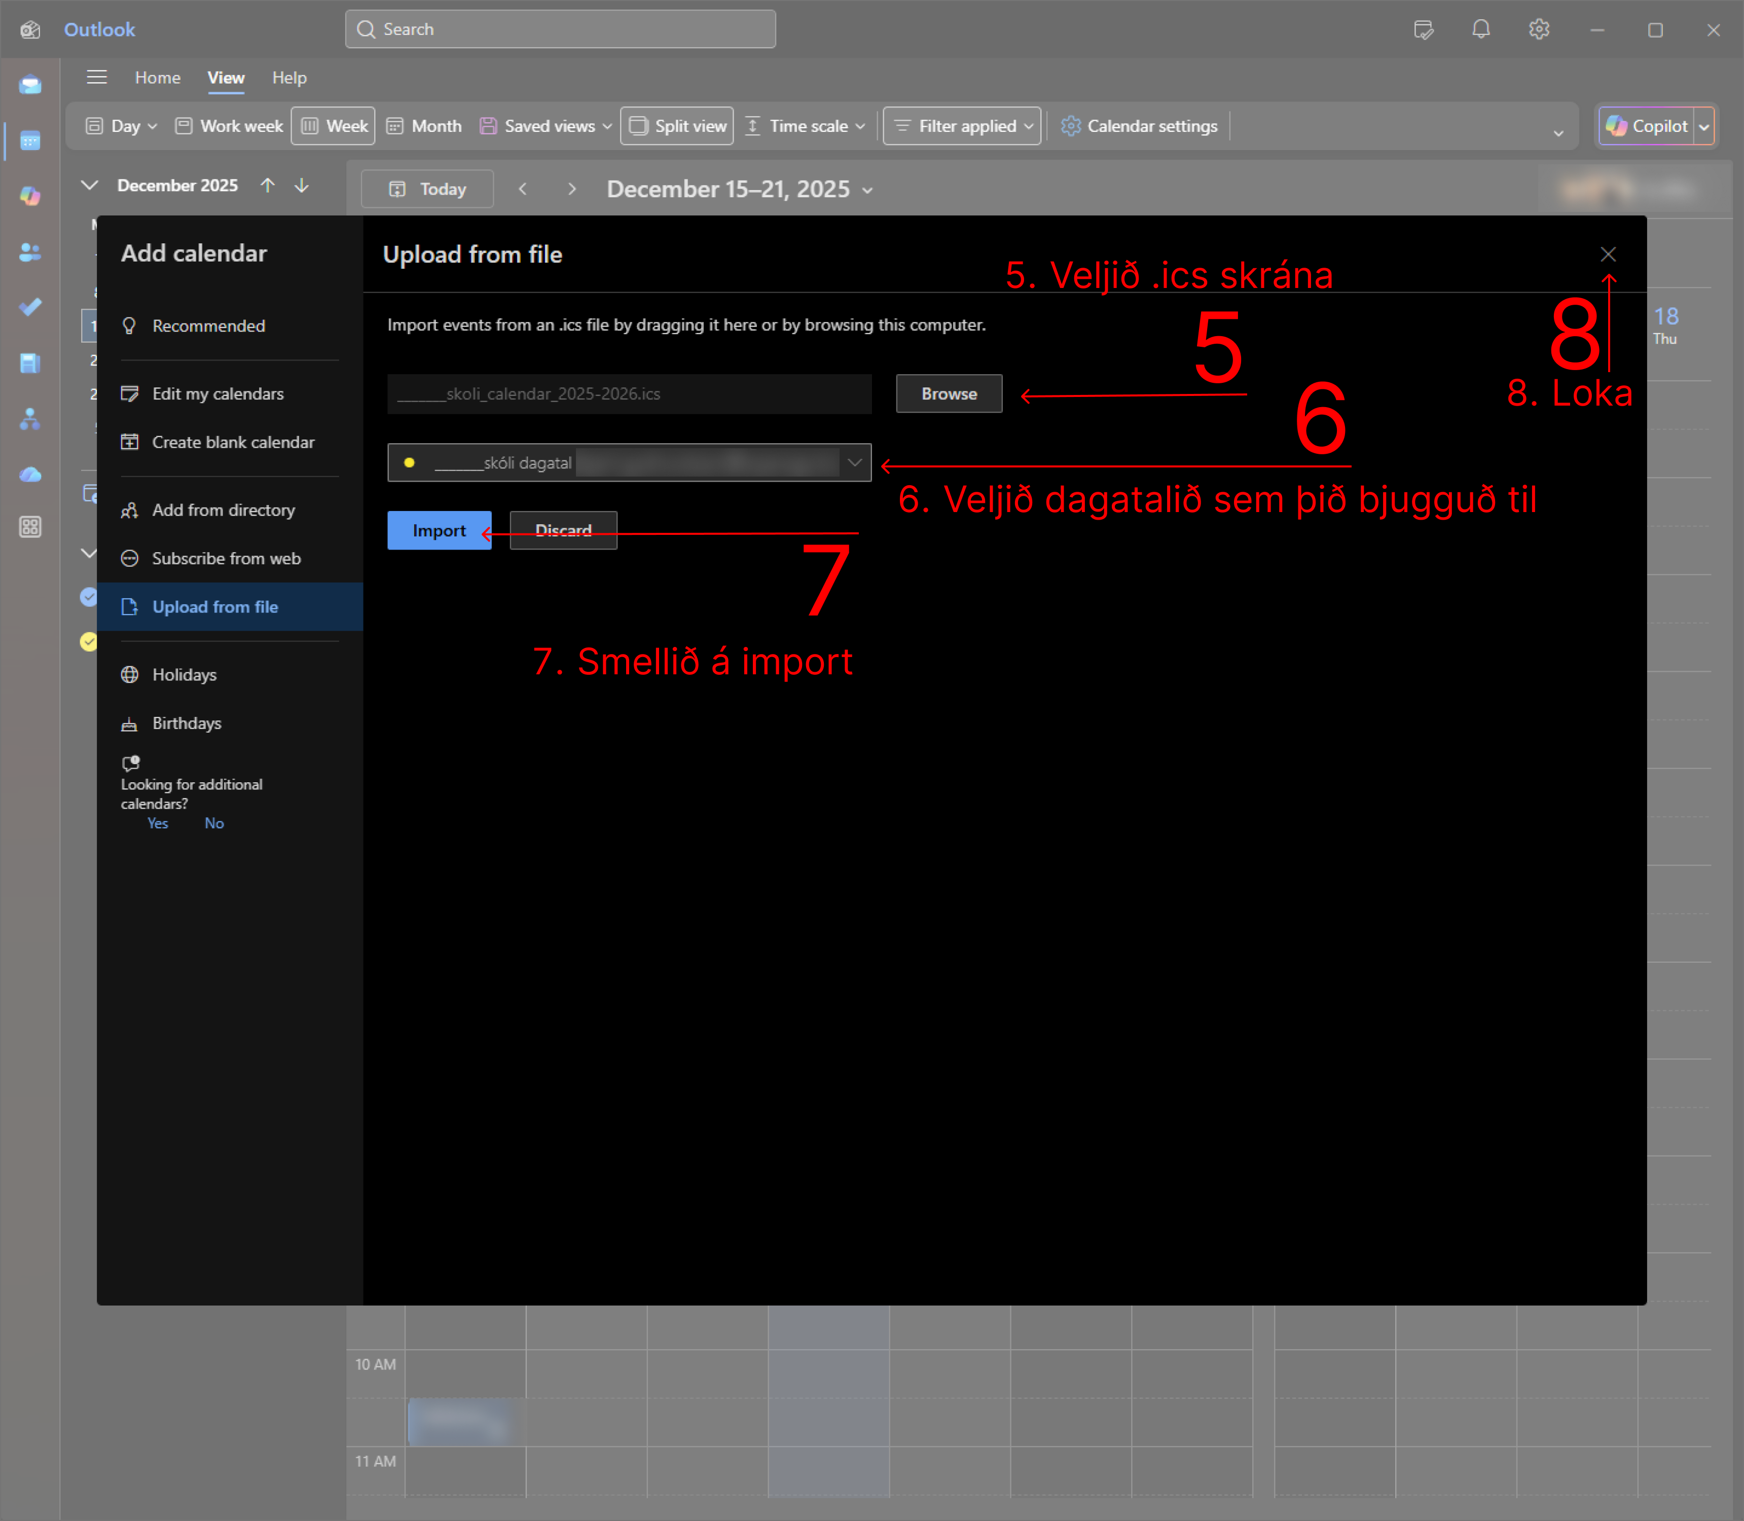Viewport: 1744px width, 1521px height.
Task: Open the People icon in sidebar
Action: coord(30,252)
